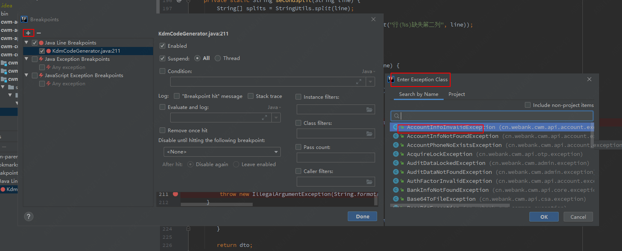Screen dimensions: 622x251
Task: Click the Condition expression field
Action: (268, 82)
